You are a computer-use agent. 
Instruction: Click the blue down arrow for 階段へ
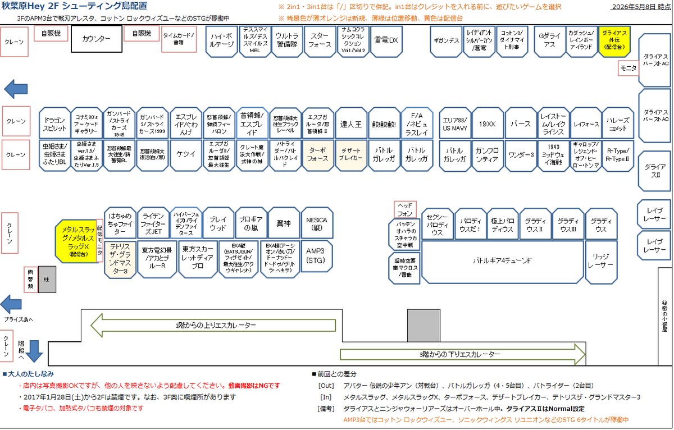tap(35, 351)
